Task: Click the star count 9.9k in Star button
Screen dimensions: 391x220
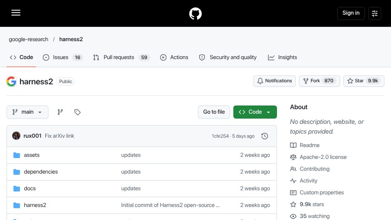Action: (x=373, y=81)
